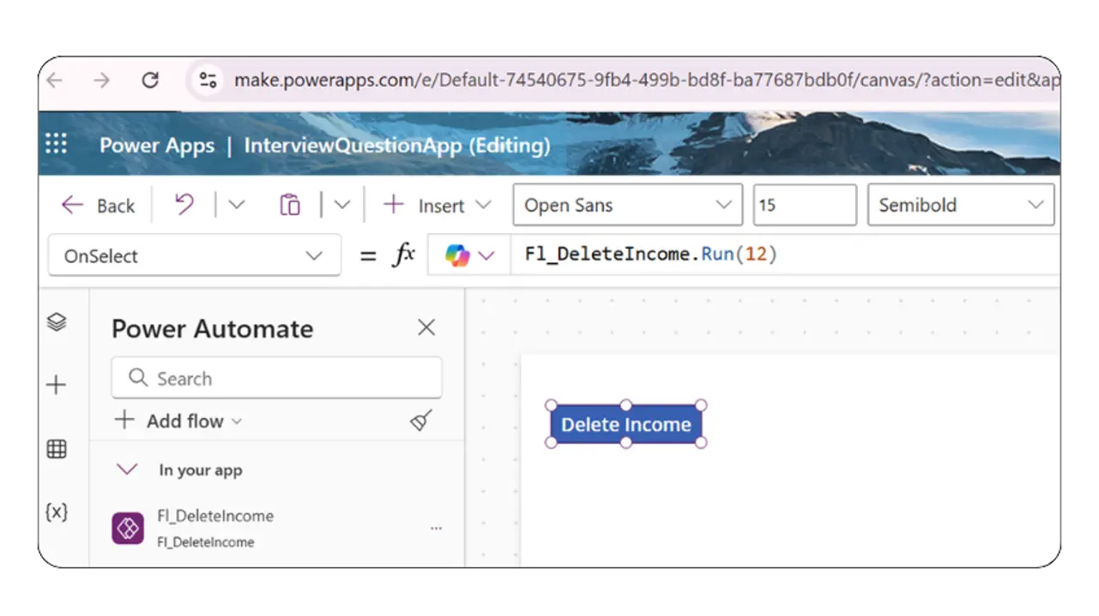This screenshot has width=1099, height=616.
Task: Click the Search flows input field
Action: [x=276, y=378]
